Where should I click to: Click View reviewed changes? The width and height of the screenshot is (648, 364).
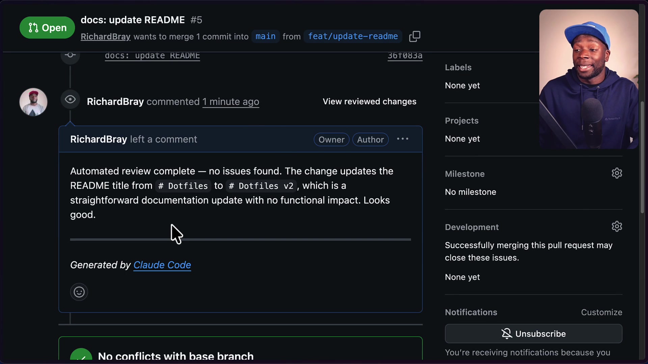click(x=369, y=101)
